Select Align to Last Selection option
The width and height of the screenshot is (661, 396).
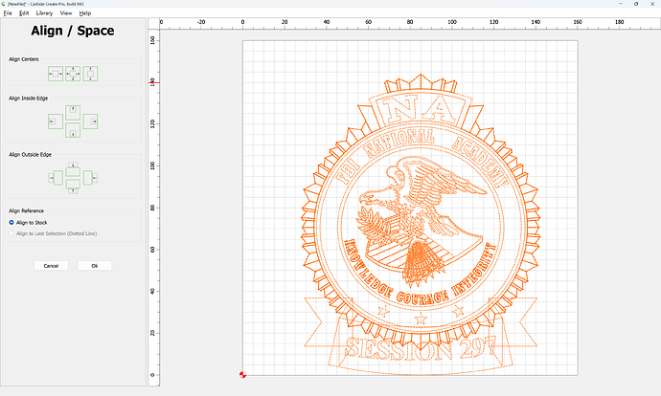point(11,233)
